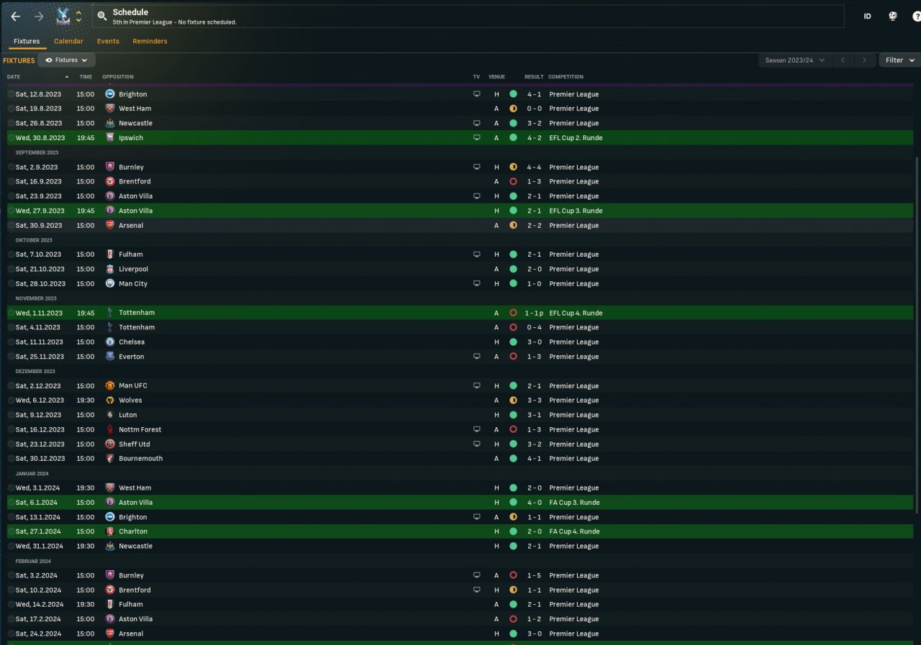921x645 pixels.
Task: Open the 4 - 4 result against Burnley
Action: click(534, 168)
